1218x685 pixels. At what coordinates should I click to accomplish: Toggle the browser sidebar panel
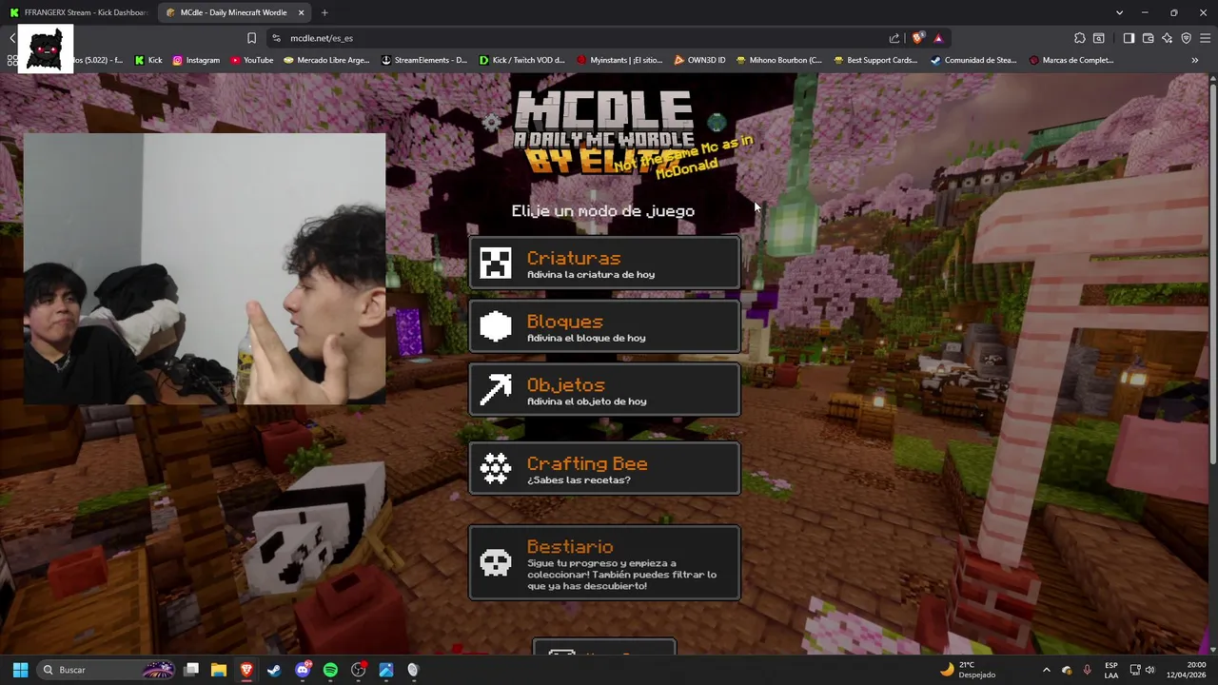(1129, 38)
